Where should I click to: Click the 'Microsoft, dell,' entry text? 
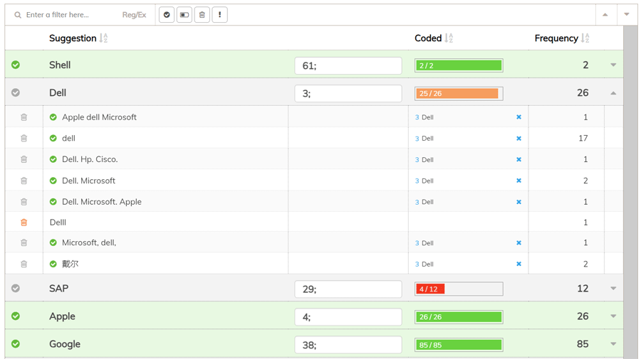(x=89, y=242)
